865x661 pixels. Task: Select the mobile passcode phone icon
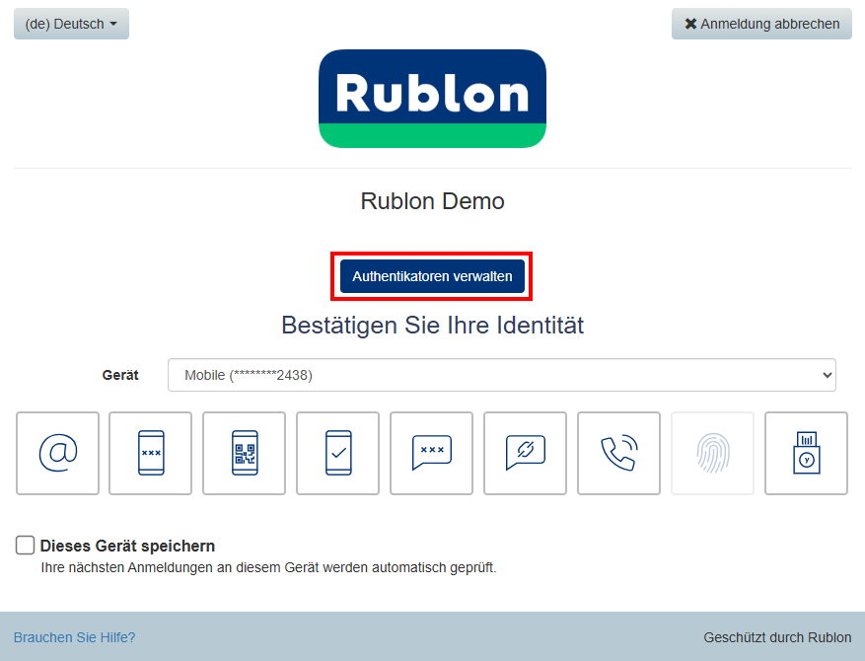click(151, 453)
